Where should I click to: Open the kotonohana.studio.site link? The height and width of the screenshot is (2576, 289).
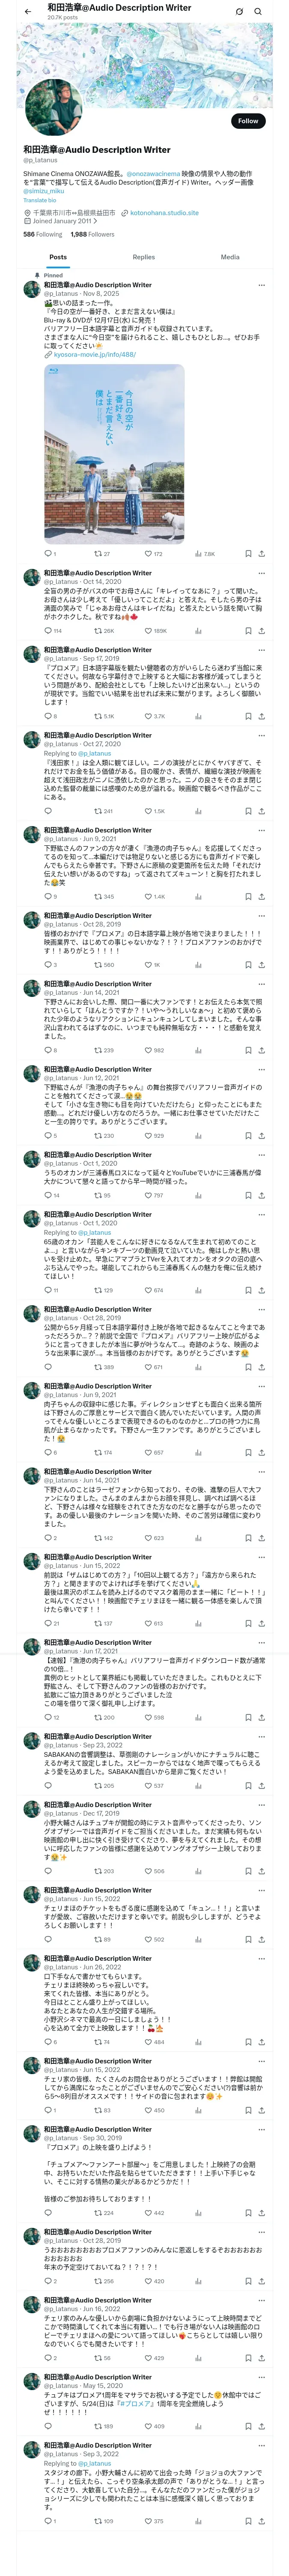(164, 213)
